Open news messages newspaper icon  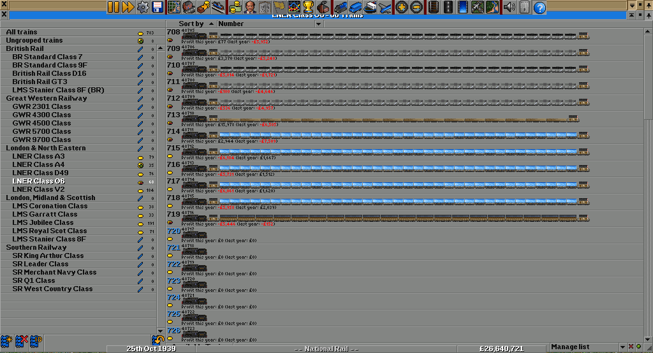tap(524, 7)
